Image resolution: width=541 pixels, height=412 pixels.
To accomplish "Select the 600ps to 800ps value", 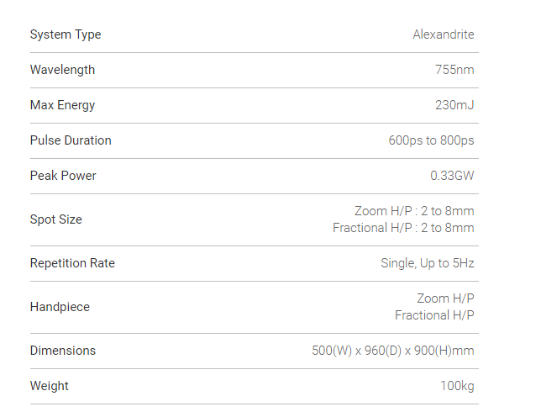I will [x=431, y=140].
